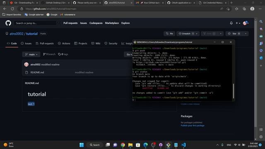Switch to the 'OAuth application' browser tab
Screen dimensions: 265x149
181,3
